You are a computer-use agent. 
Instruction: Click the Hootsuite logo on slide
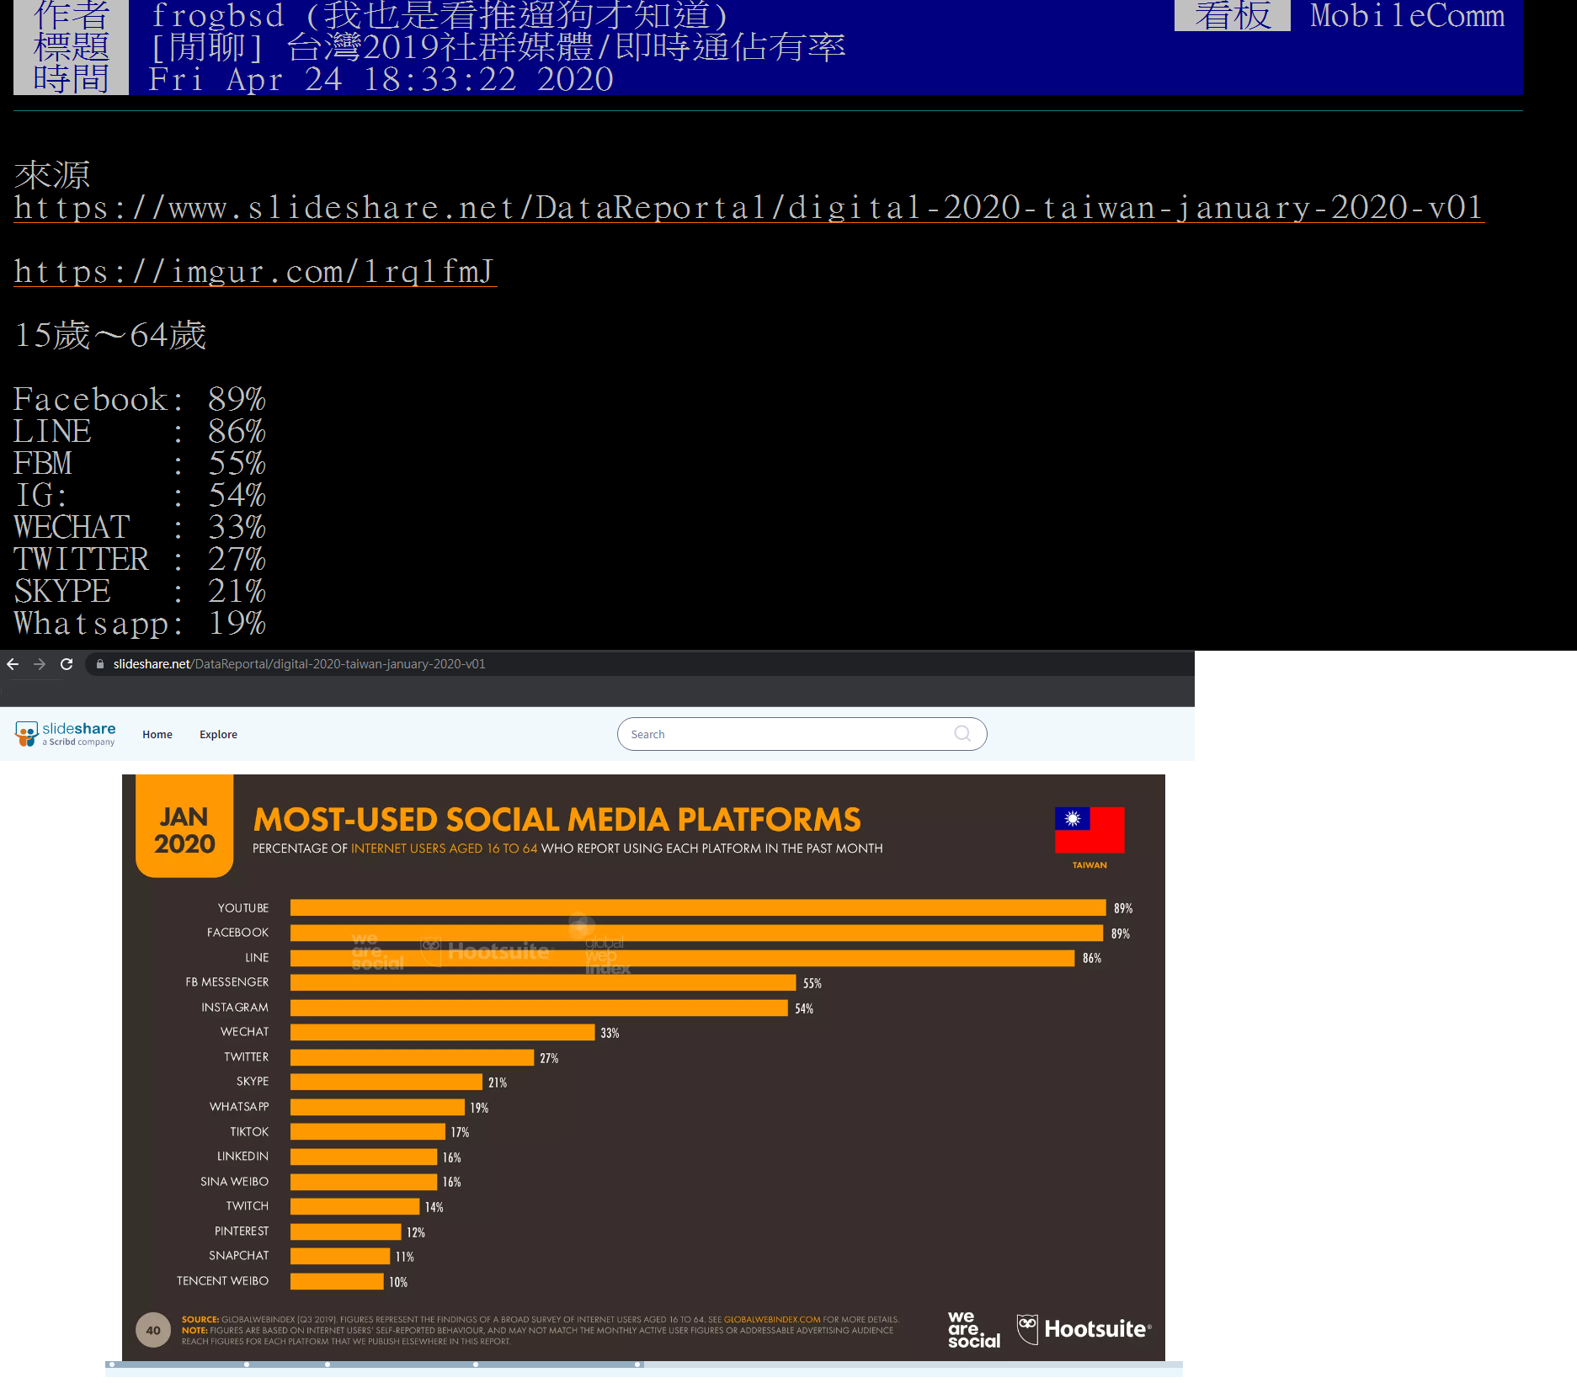point(1084,1329)
